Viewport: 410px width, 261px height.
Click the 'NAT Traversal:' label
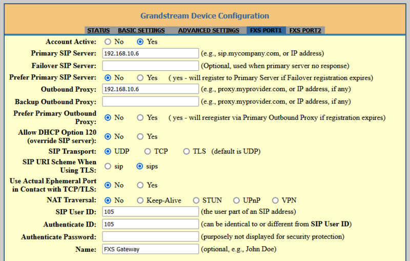click(71, 200)
